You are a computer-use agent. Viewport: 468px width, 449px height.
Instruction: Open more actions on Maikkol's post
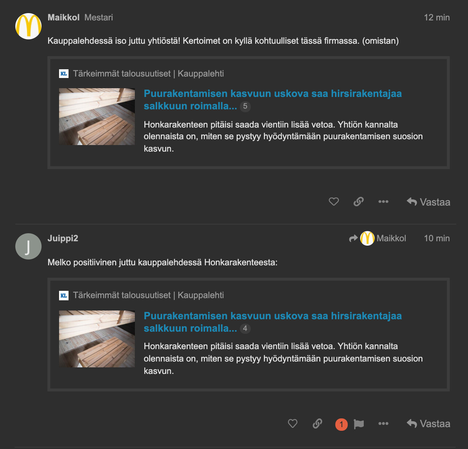click(x=383, y=202)
